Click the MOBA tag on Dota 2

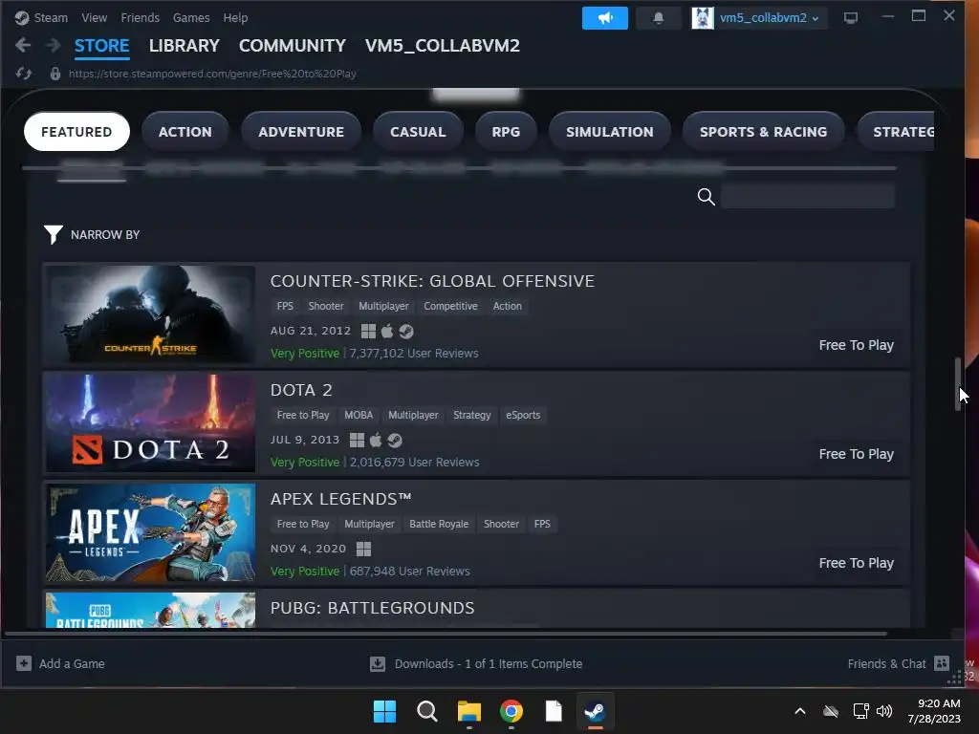pos(359,415)
